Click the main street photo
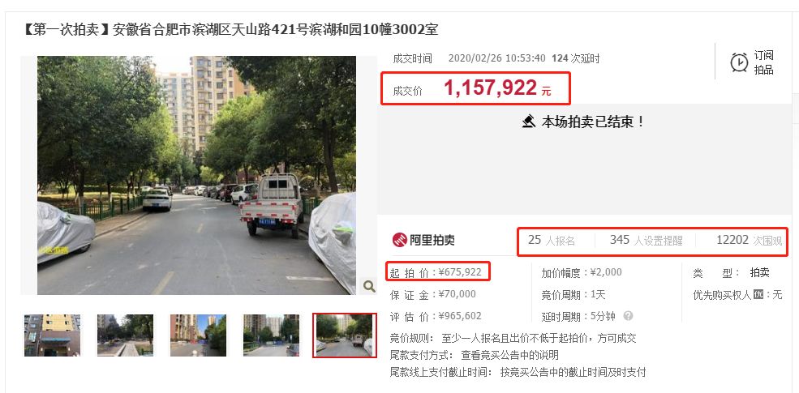Image resolution: width=799 pixels, height=393 pixels. 196,175
